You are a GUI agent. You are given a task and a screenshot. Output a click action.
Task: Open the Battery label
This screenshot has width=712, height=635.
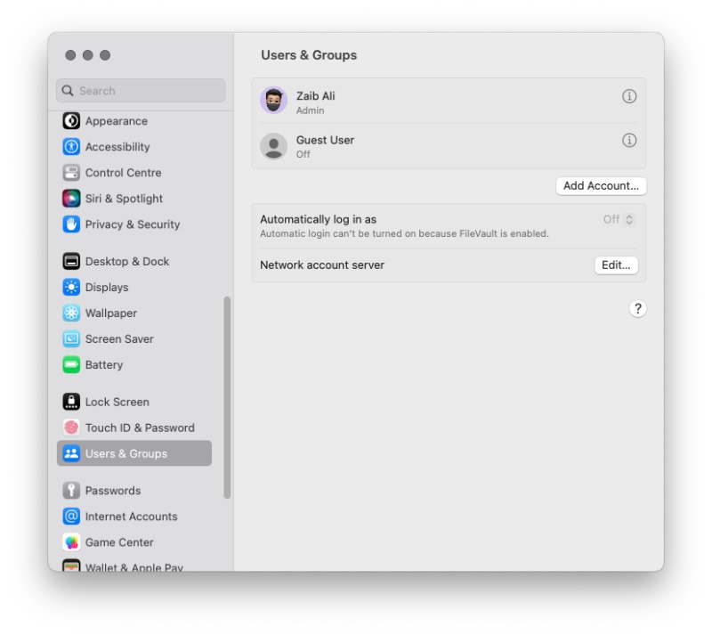coord(104,365)
